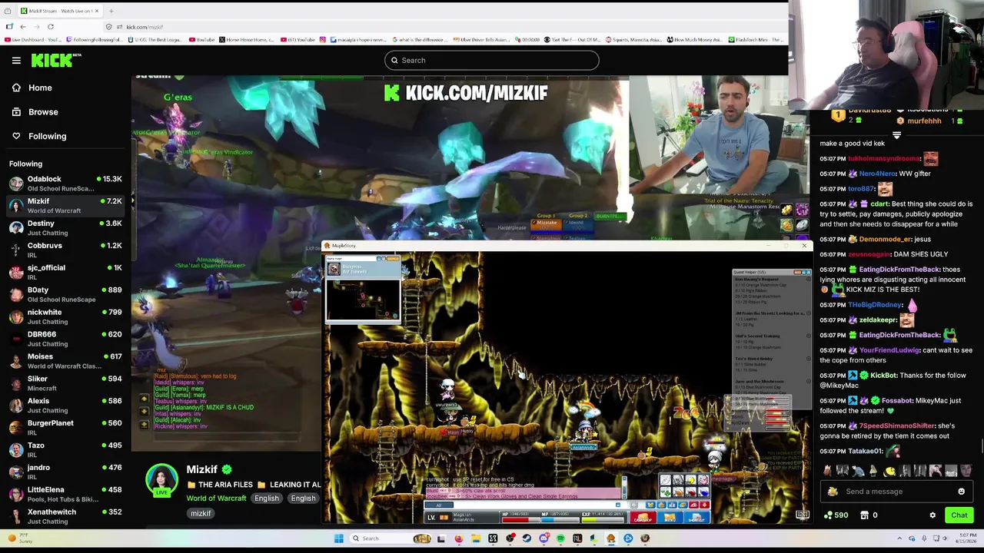This screenshot has width=984, height=553.
Task: Open Spotify from the taskbar
Action: click(x=560, y=538)
